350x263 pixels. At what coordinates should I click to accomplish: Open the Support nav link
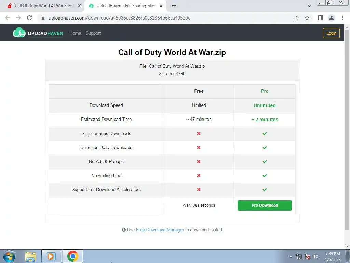point(93,33)
